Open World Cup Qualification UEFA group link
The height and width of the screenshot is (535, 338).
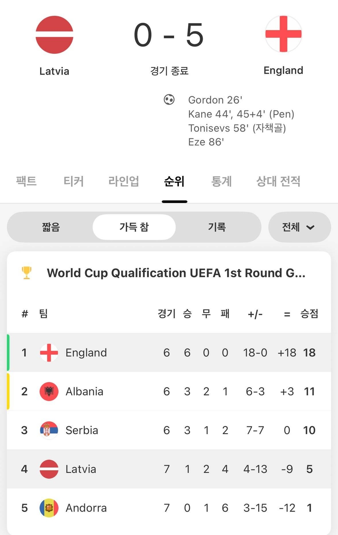[x=176, y=273]
